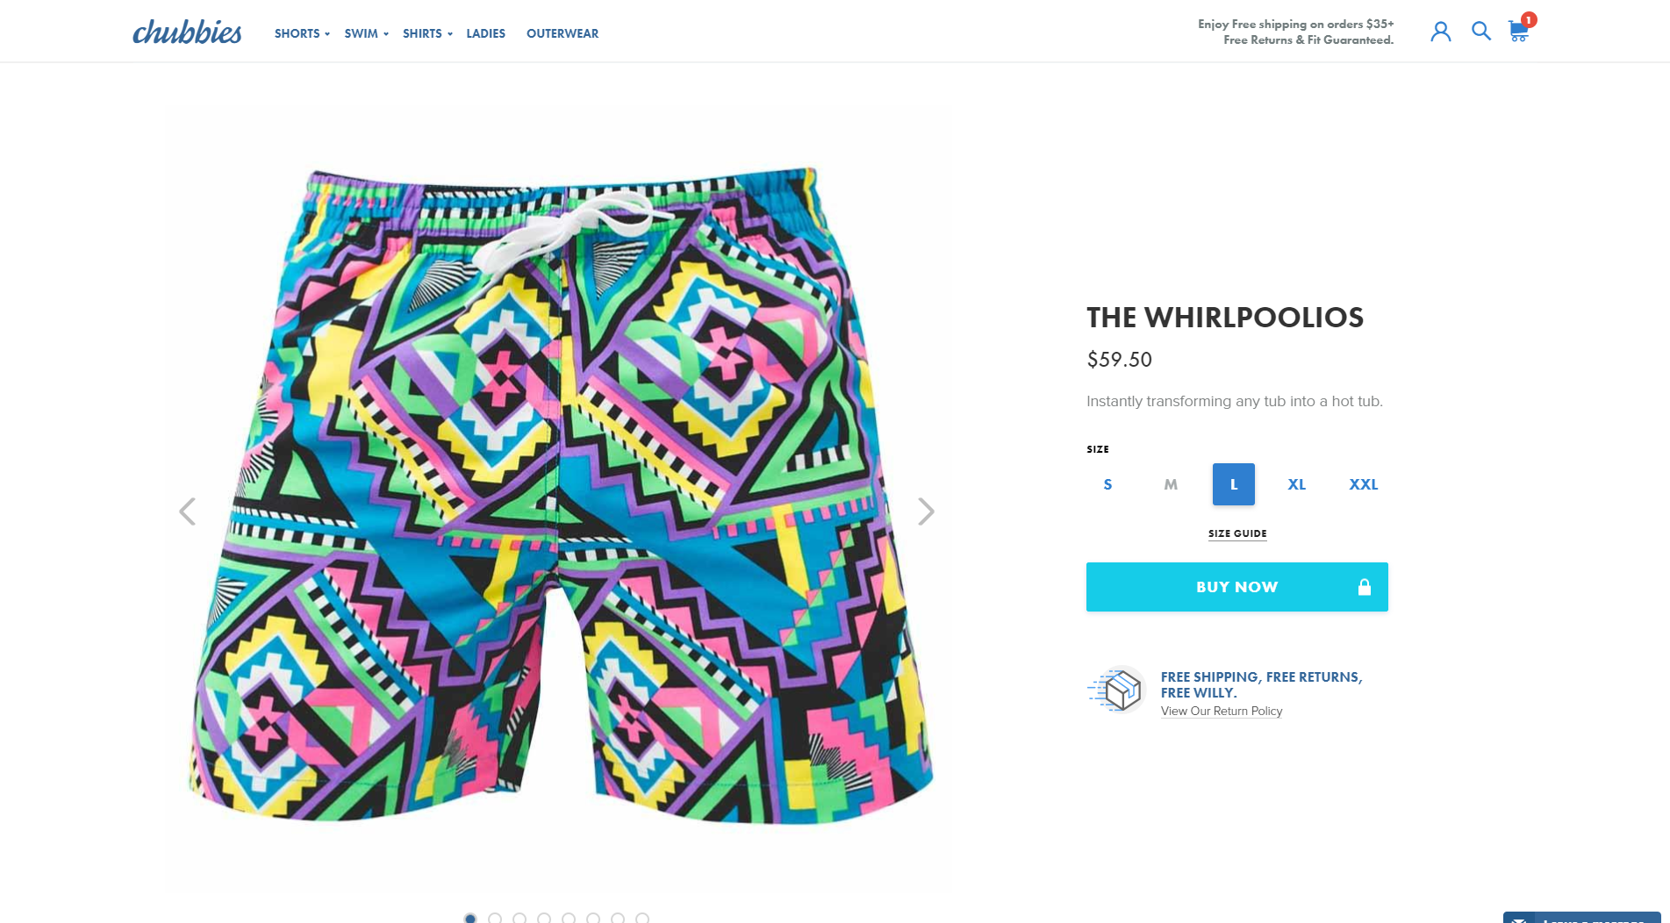Show the previous product image arrow
1670x923 pixels.
click(187, 512)
